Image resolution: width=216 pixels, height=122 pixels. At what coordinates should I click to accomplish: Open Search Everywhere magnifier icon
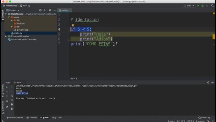pyautogui.click(x=212, y=6)
